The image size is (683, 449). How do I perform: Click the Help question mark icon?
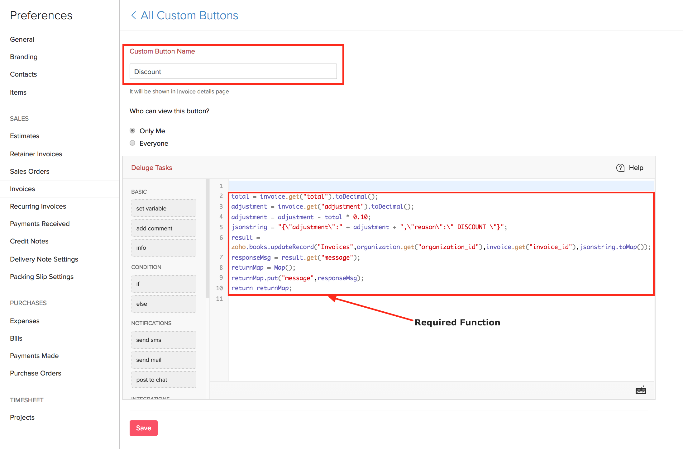pyautogui.click(x=620, y=168)
